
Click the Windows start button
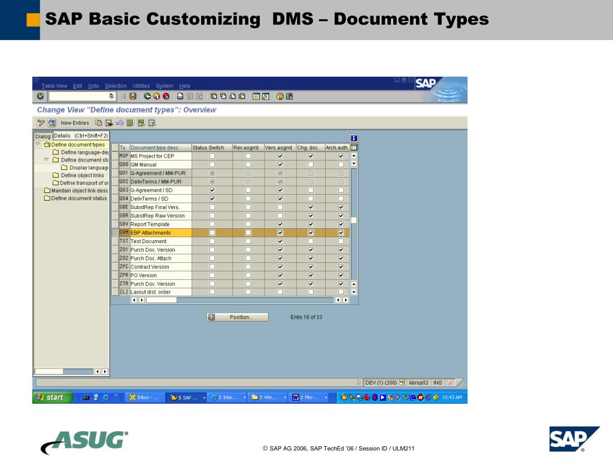(x=53, y=398)
